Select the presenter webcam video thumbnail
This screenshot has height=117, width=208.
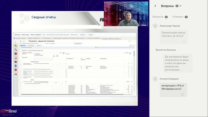point(126,14)
